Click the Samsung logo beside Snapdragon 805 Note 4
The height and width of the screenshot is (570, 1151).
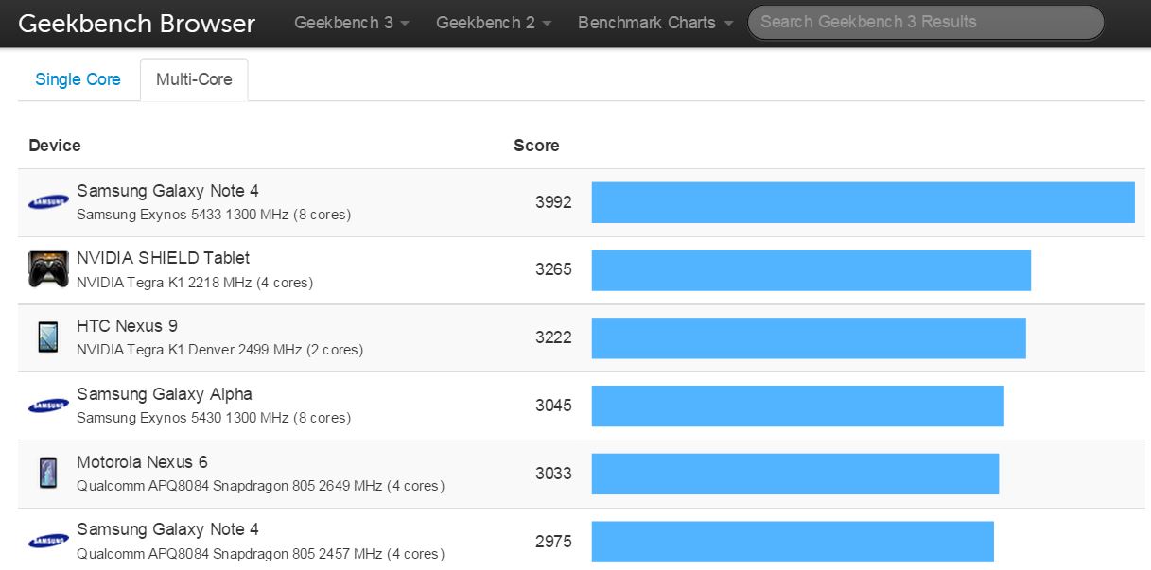click(x=48, y=541)
